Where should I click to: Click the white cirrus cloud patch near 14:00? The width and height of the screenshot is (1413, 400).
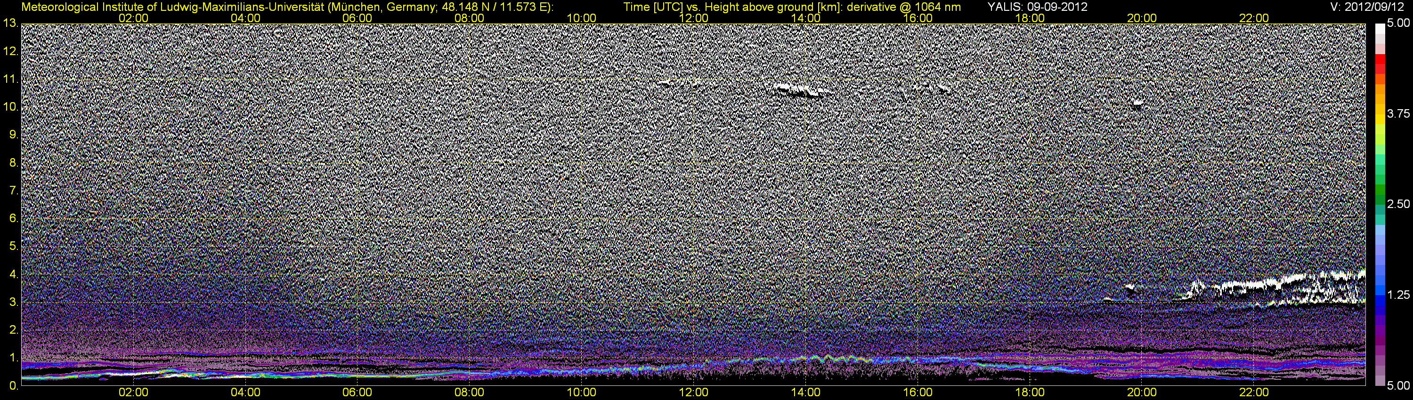799,90
